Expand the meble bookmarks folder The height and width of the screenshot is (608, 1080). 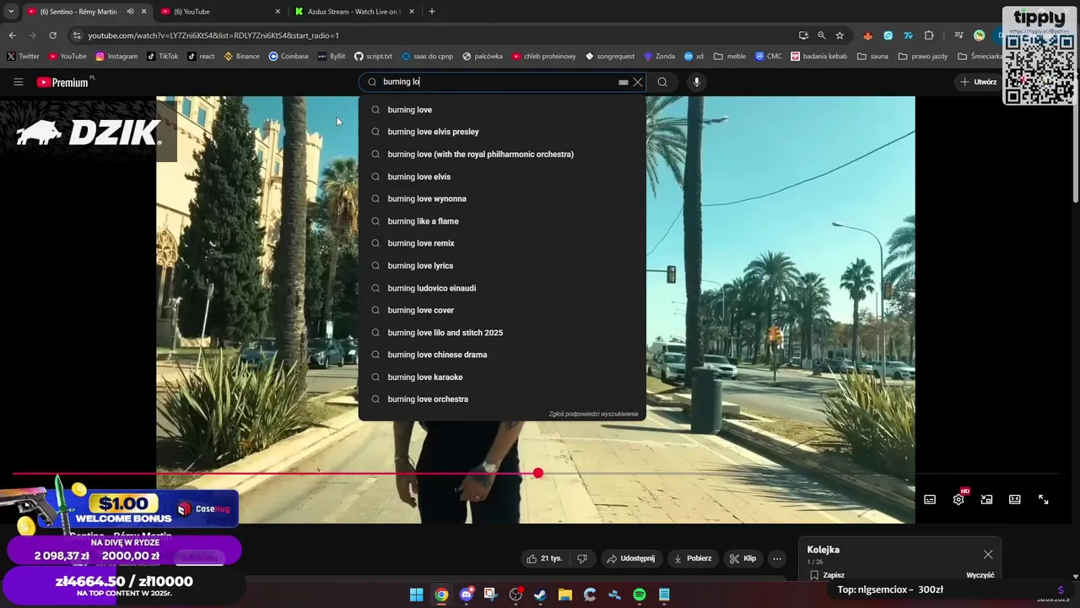coord(730,57)
